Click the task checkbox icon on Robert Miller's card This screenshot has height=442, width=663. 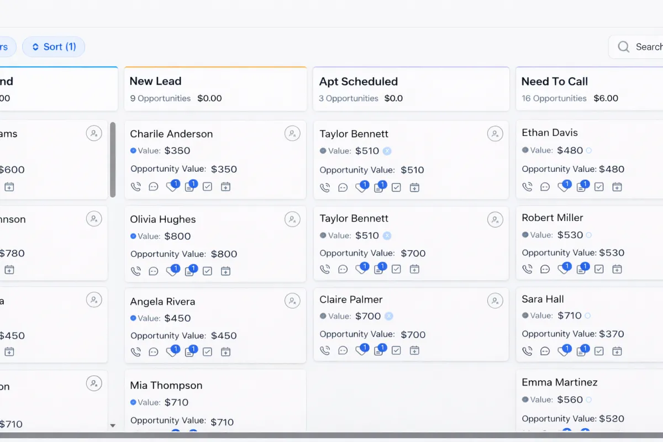(599, 269)
